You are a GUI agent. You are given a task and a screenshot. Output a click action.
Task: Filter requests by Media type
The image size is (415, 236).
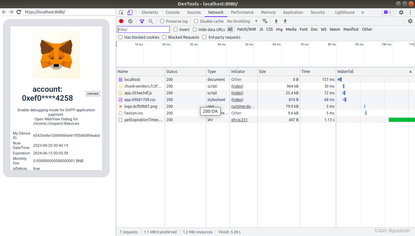[291, 29]
